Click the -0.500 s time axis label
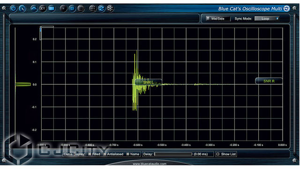300x169 pixels. coord(162,145)
